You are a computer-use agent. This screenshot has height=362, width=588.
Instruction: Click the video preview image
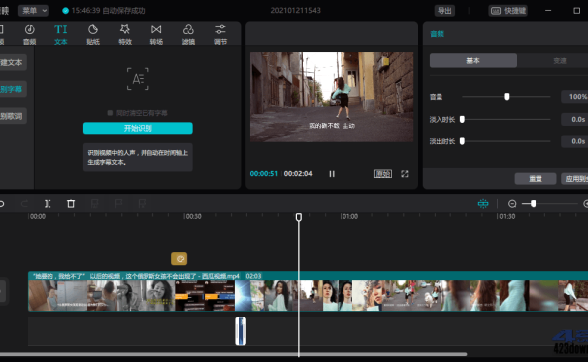(332, 98)
